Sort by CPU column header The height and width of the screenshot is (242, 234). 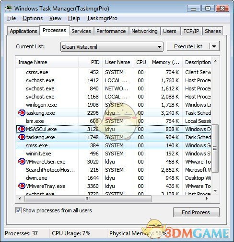tap(141, 62)
